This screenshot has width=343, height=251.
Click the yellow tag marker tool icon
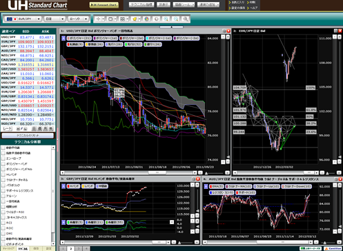pos(135,19)
